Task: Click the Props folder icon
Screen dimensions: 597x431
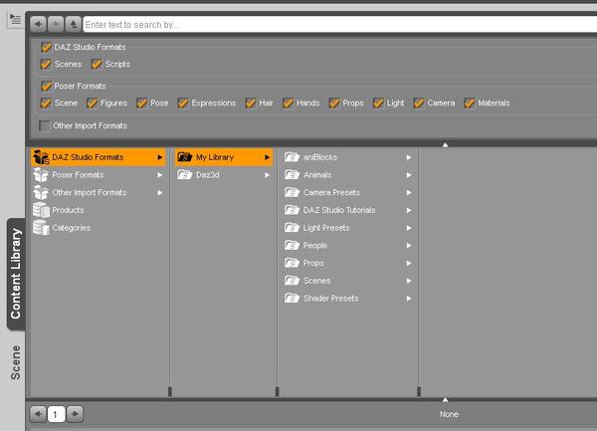Action: [292, 263]
